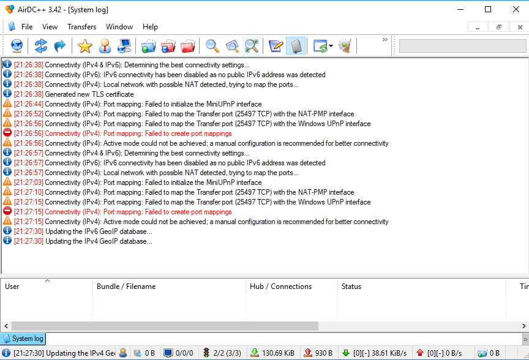
Task: Expand the tab bar overflow chevron
Action: coord(525,339)
